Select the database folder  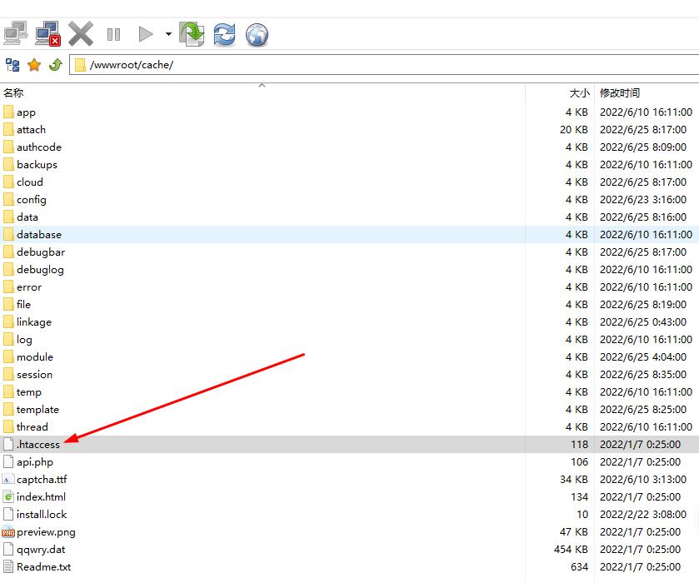38,235
